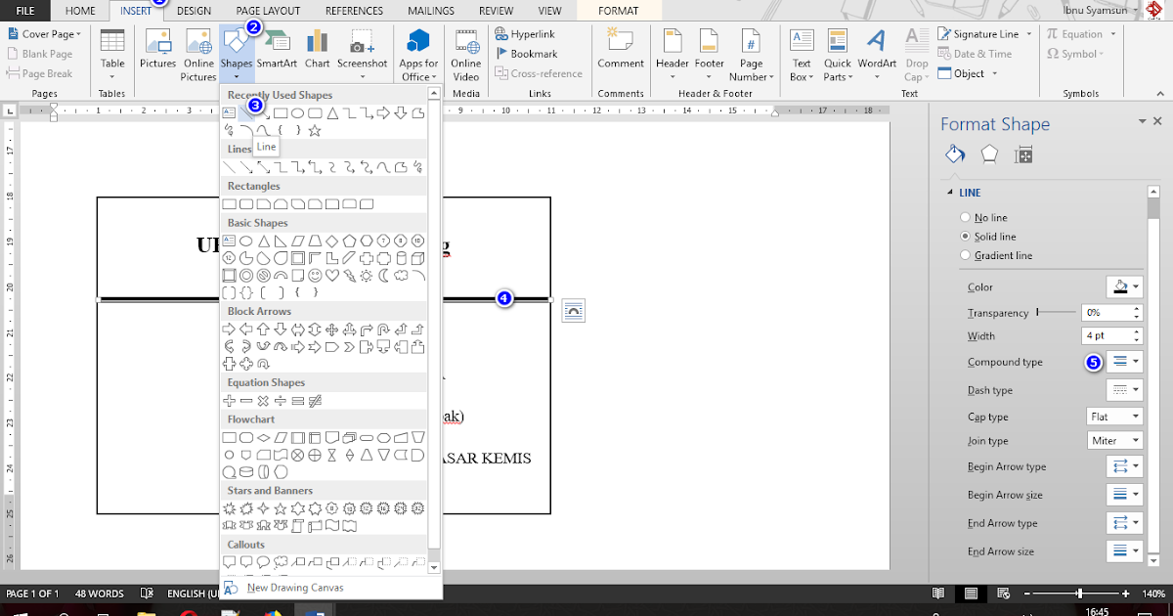Open the FILE tab
The height and width of the screenshot is (616, 1173).
tap(26, 11)
